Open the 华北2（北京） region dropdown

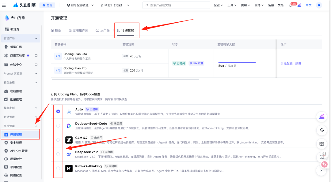[115, 5]
